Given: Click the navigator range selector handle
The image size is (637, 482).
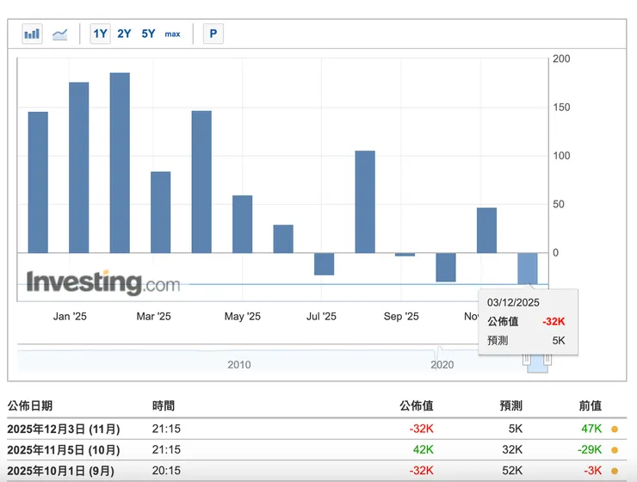Looking at the screenshot, I should 537,362.
